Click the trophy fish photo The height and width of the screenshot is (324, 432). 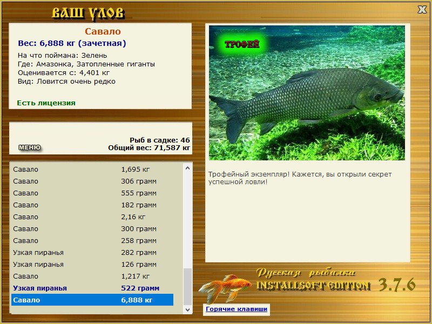[x=307, y=93]
